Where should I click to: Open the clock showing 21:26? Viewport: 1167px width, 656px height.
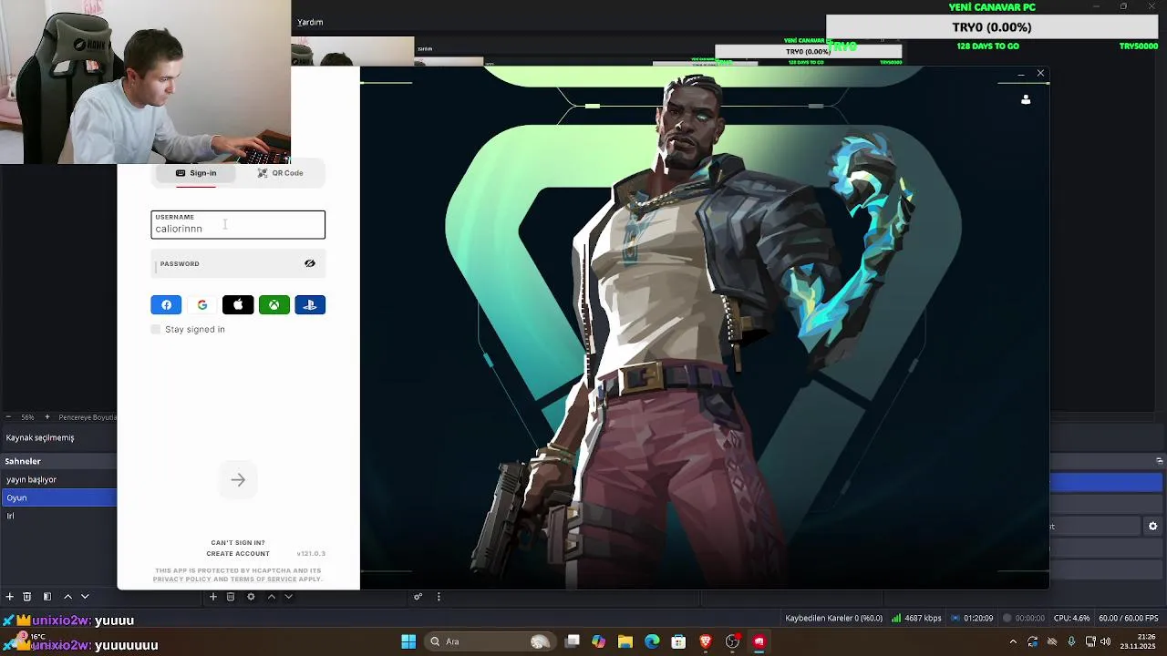pos(1138,641)
